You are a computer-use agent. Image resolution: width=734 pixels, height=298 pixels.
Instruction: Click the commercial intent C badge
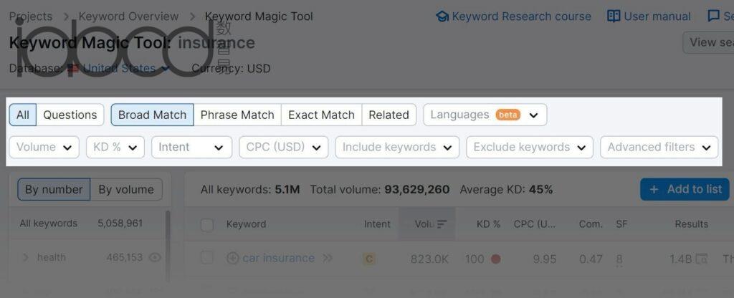pyautogui.click(x=369, y=259)
